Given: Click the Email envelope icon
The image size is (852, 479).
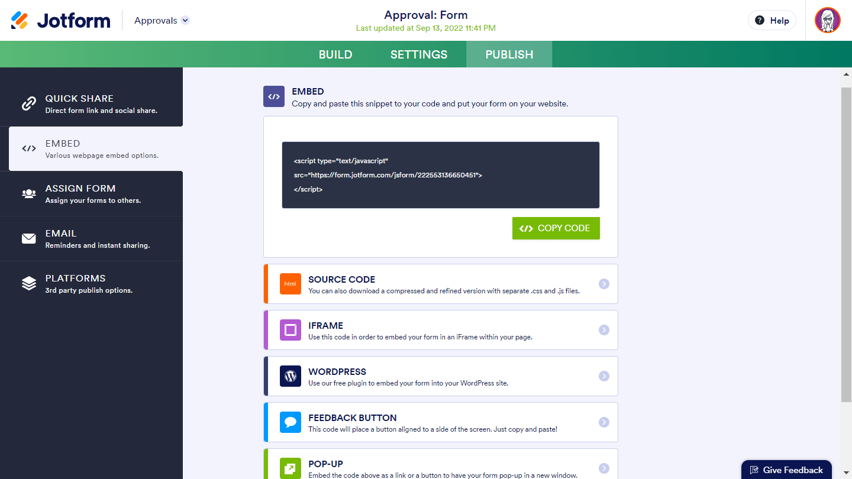Looking at the screenshot, I should point(29,238).
